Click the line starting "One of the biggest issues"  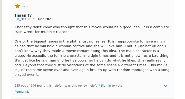click(89, 41)
